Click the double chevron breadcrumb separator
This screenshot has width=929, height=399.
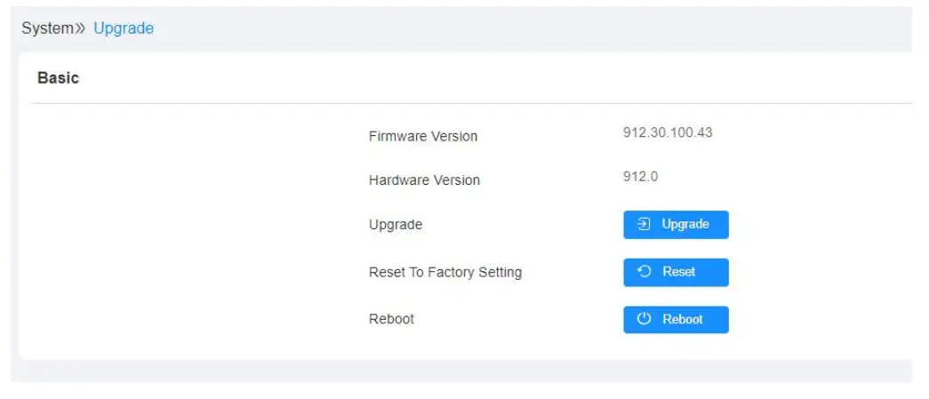[x=81, y=28]
